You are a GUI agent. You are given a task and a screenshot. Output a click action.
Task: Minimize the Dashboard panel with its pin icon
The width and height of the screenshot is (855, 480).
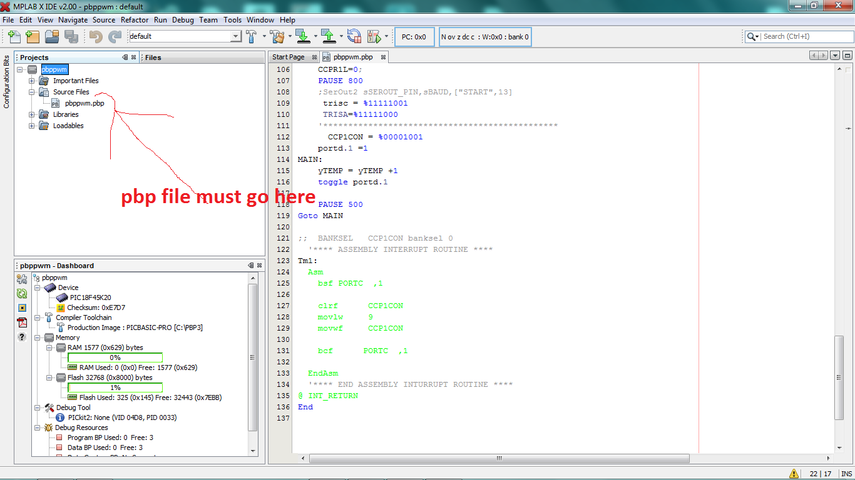click(250, 265)
